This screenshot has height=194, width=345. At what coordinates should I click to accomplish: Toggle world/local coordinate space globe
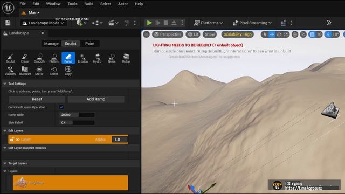pos(295,34)
